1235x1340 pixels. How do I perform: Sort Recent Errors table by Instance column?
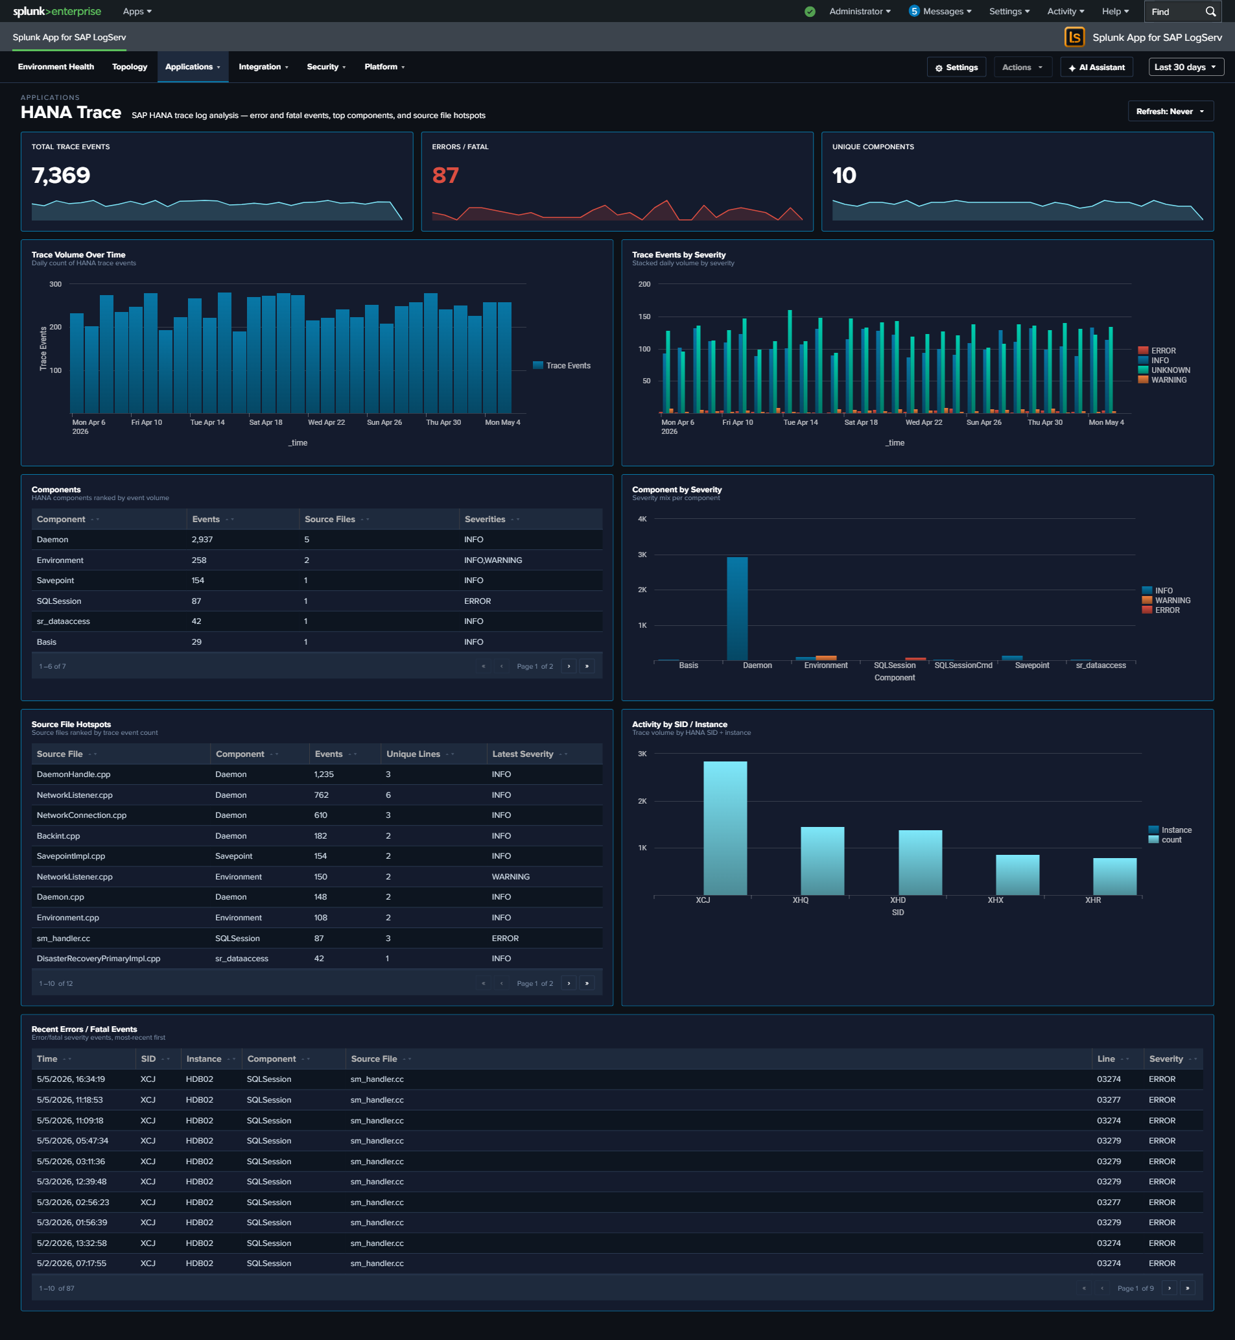click(x=211, y=1059)
